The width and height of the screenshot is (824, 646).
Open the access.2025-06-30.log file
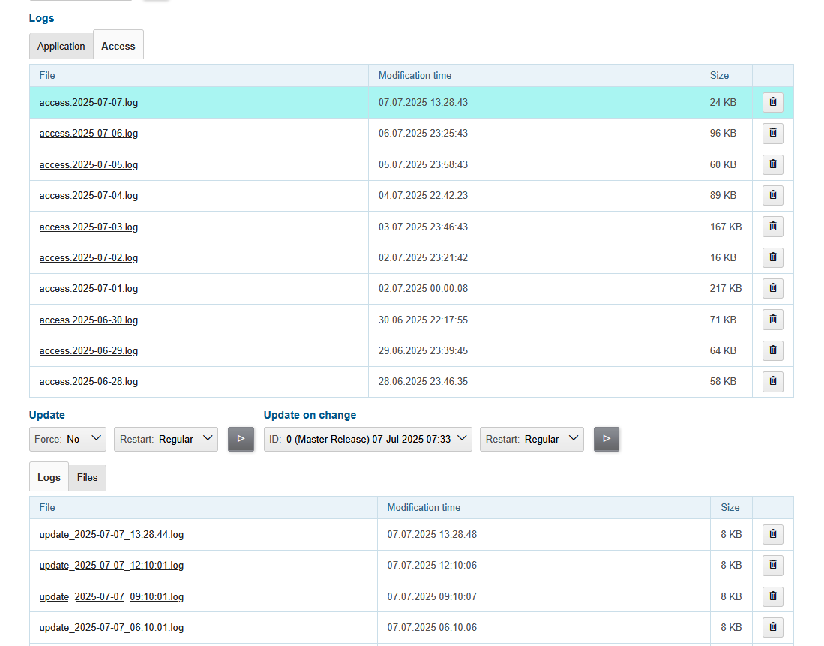coord(88,319)
